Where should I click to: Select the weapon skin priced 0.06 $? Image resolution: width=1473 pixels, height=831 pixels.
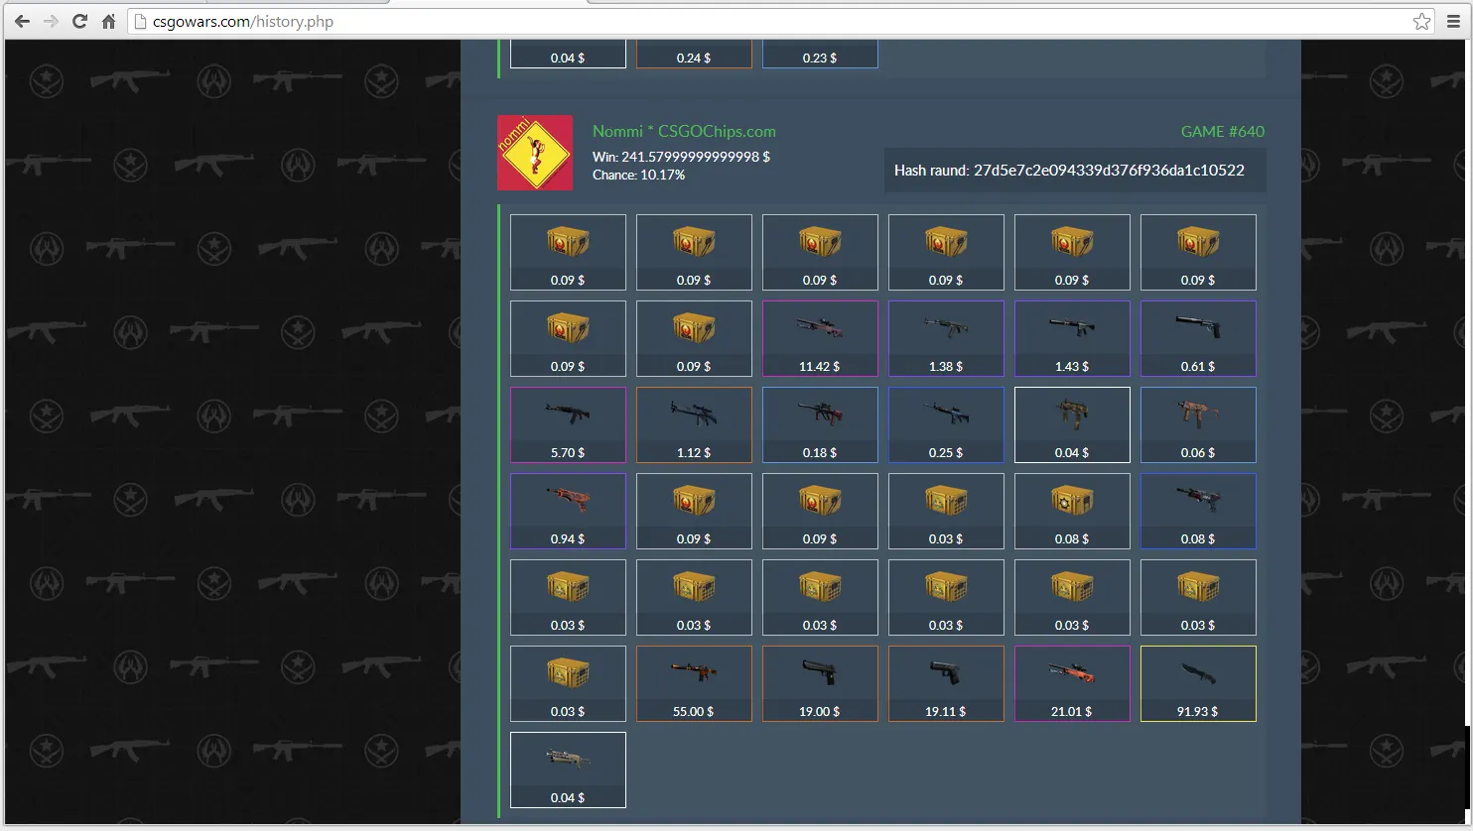coord(1198,424)
